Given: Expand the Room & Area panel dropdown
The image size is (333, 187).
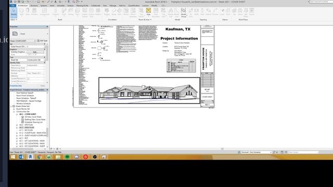Looking at the screenshot, I should coord(145,20).
